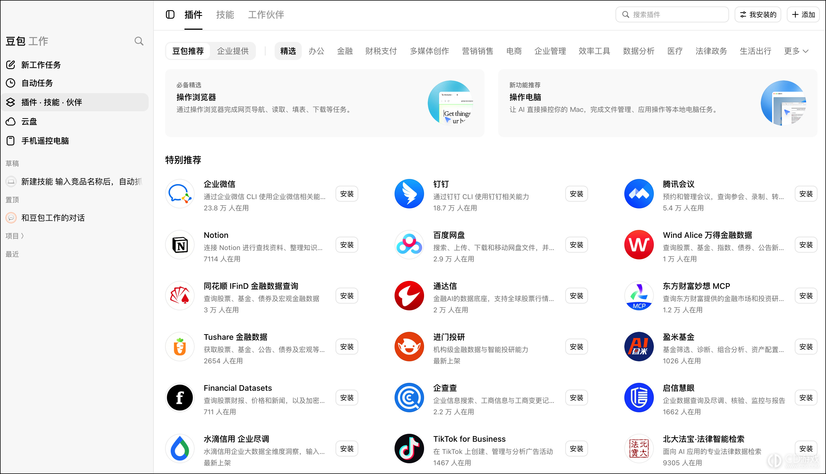Screen dimensions: 826x474
Task: Select the 效率工具 category
Action: pos(594,51)
